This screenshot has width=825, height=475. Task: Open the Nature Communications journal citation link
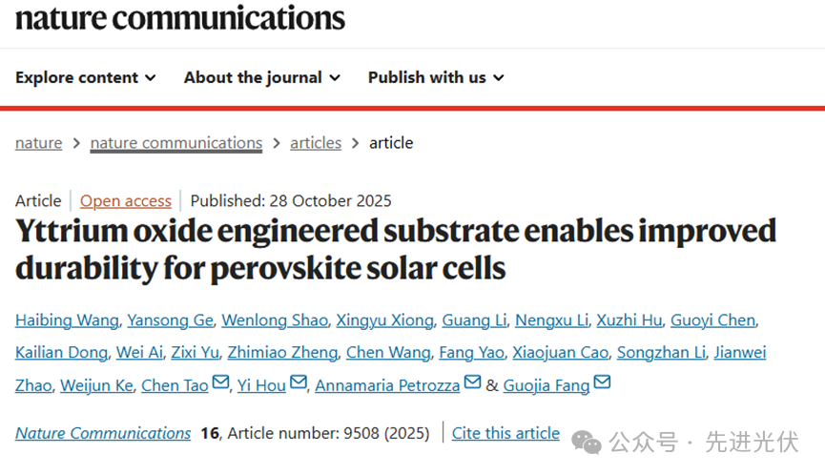[103, 433]
